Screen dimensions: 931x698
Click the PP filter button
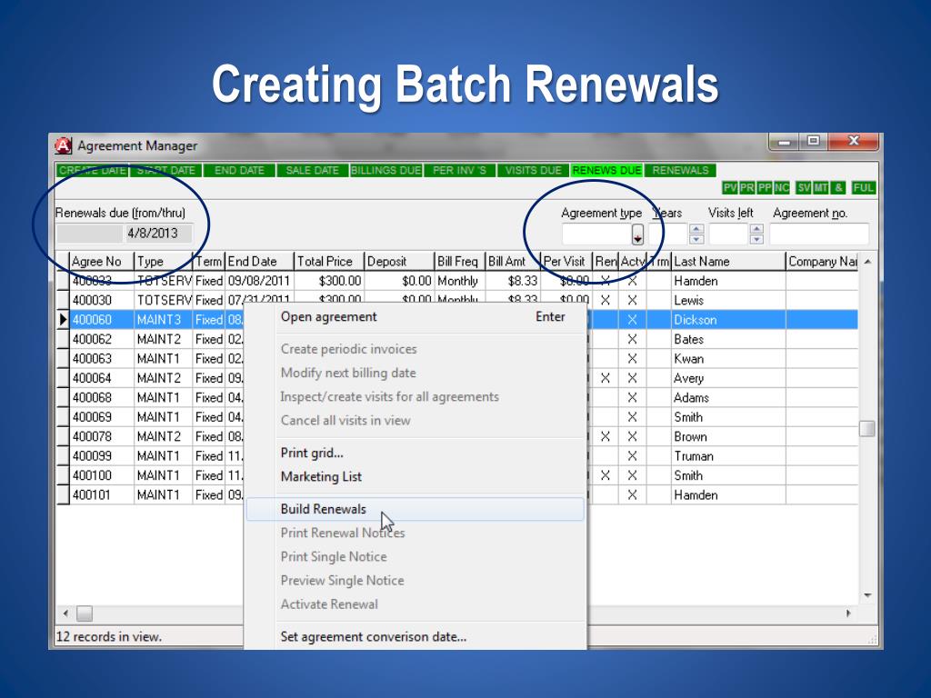765,188
